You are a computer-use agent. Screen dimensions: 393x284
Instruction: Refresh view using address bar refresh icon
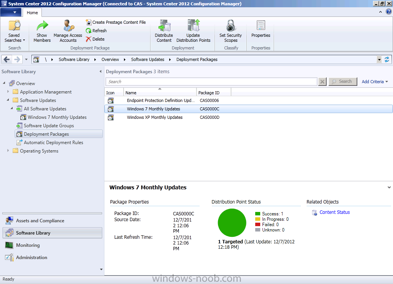[x=387, y=59]
